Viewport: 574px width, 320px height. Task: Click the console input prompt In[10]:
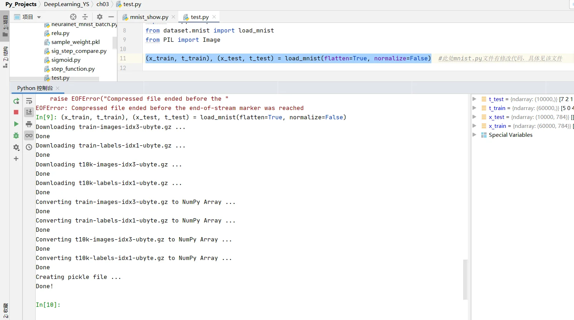click(48, 305)
